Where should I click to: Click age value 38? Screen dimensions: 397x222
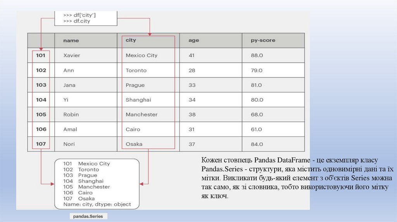[x=192, y=114]
